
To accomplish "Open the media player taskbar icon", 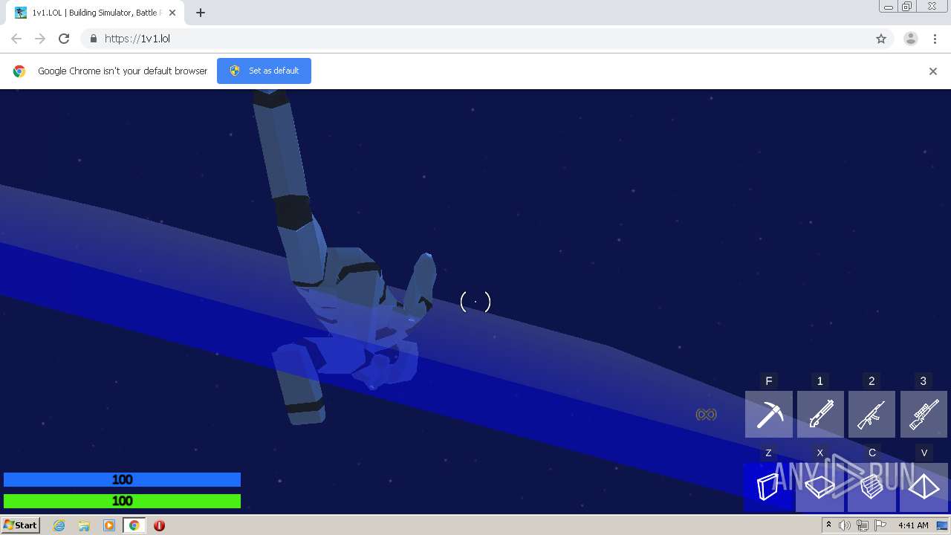I will (109, 525).
